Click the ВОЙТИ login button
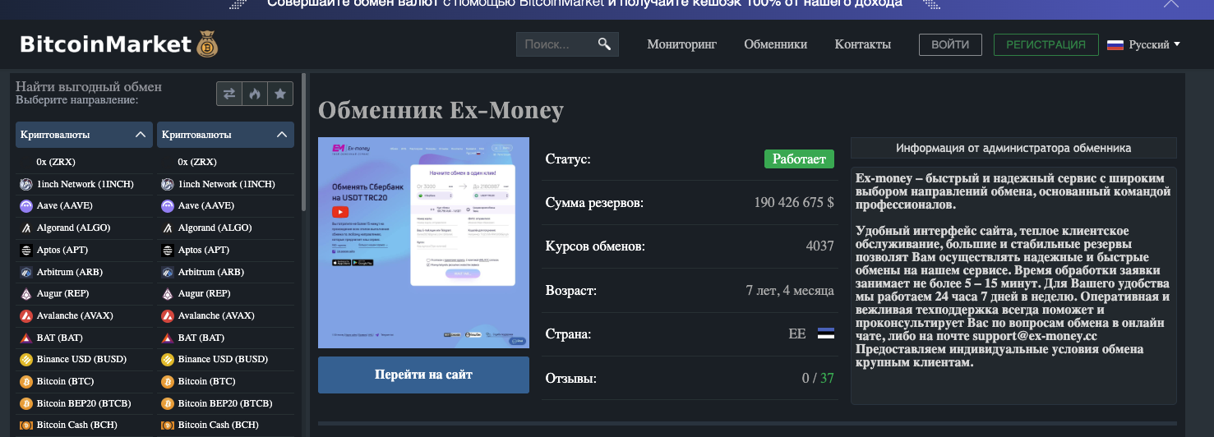1214x437 pixels. click(x=950, y=44)
